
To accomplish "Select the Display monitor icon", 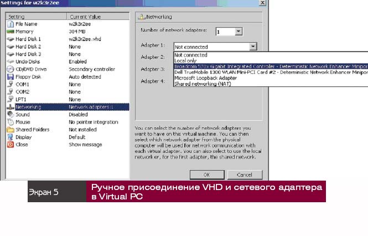I will (x=11, y=137).
